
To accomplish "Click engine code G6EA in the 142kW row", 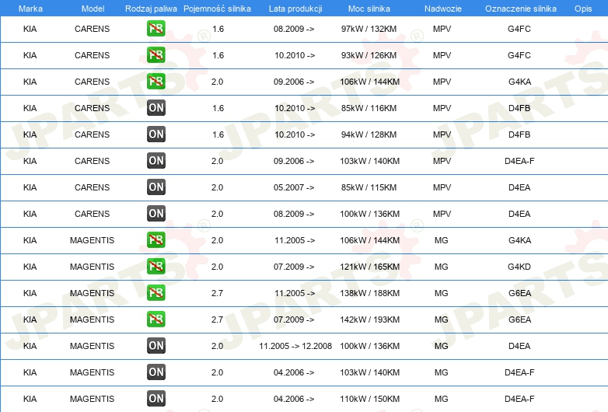I will (519, 319).
